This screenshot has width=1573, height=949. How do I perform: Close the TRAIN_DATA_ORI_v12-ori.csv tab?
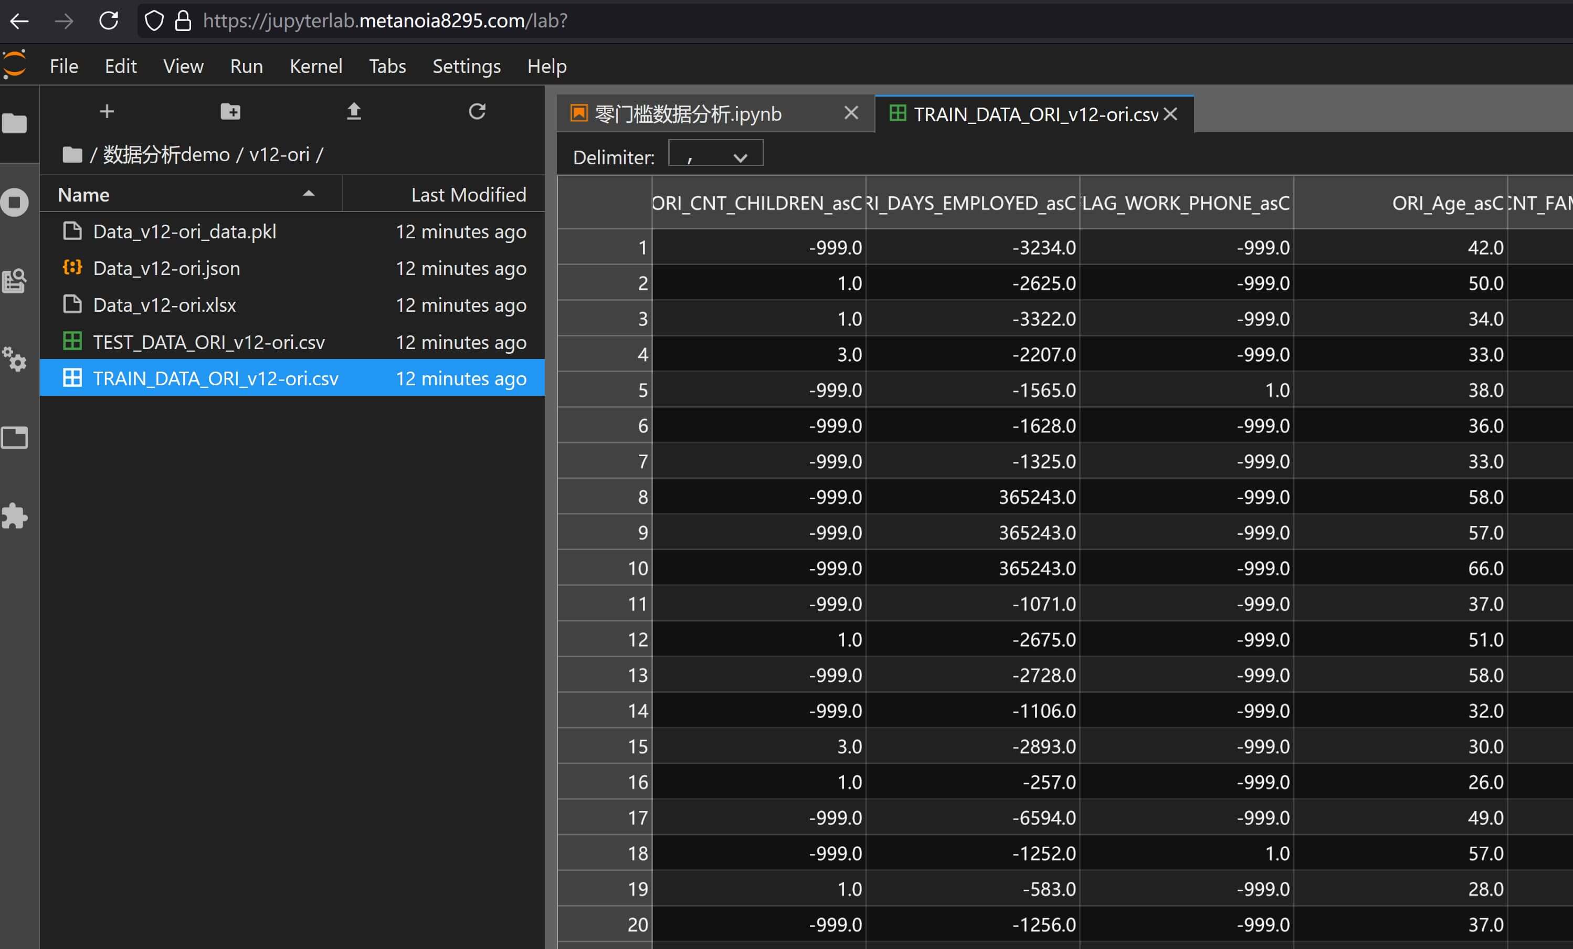[1170, 114]
